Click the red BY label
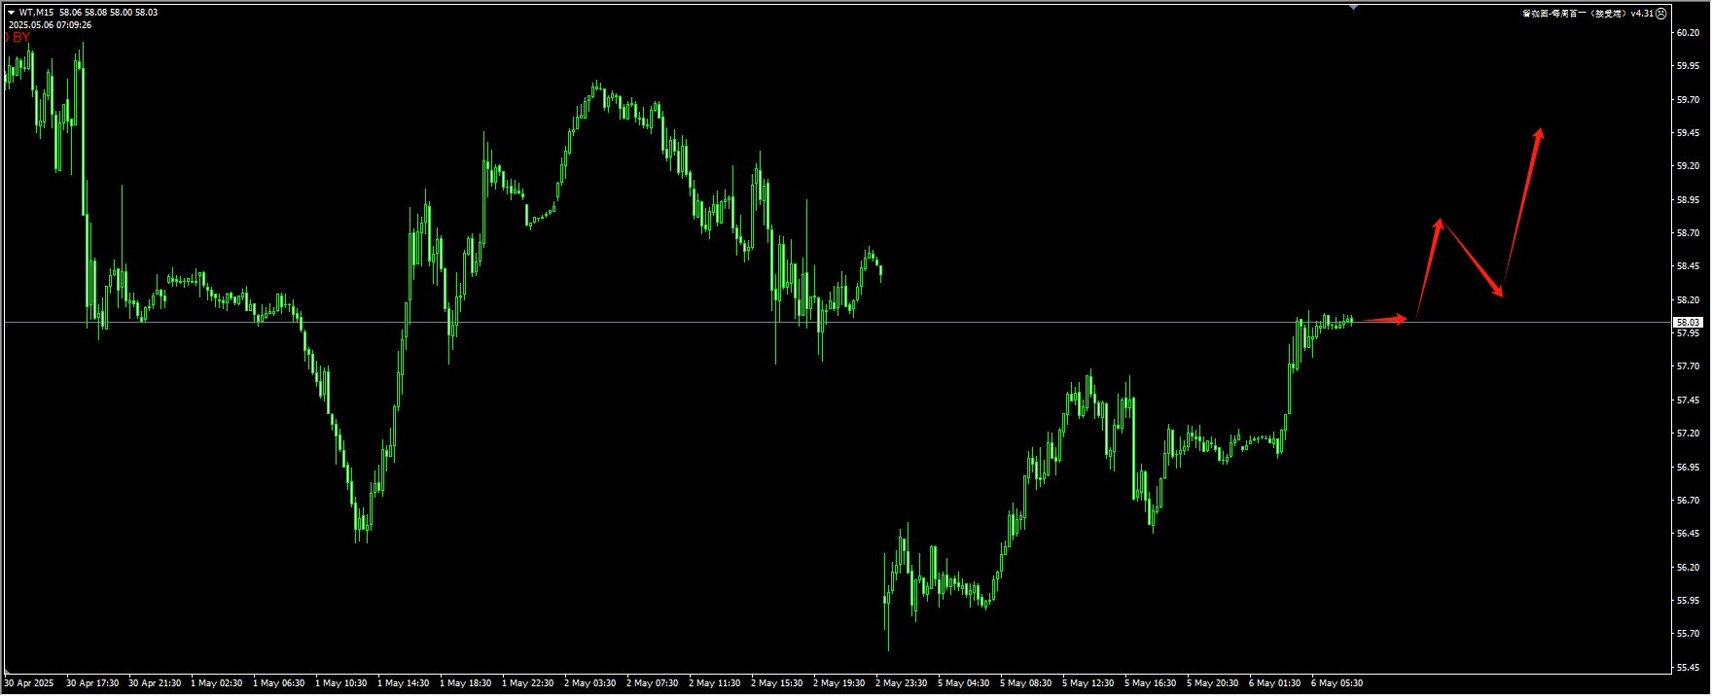The width and height of the screenshot is (1712, 696). [20, 38]
